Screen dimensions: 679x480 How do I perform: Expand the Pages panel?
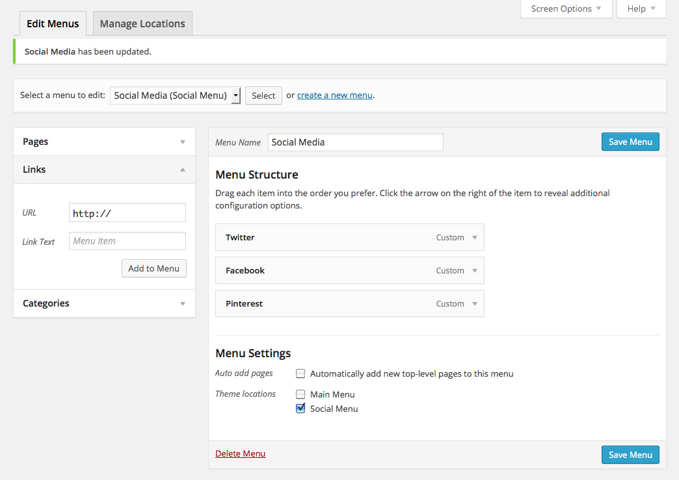183,142
